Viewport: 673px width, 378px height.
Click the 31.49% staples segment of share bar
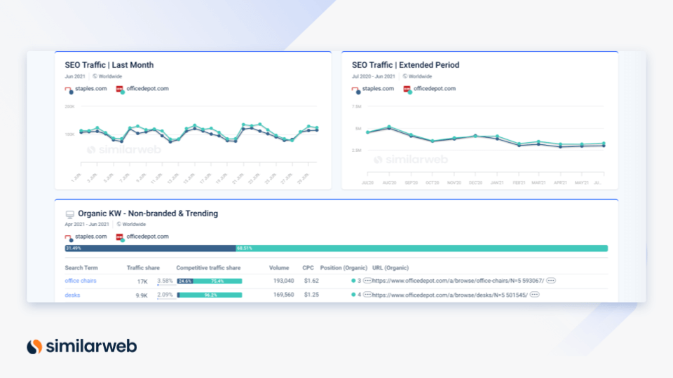(x=150, y=248)
